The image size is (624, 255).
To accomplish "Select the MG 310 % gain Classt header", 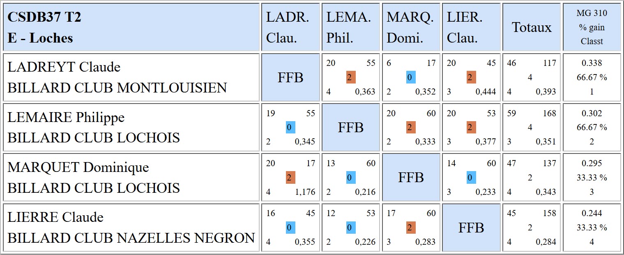I will point(592,27).
